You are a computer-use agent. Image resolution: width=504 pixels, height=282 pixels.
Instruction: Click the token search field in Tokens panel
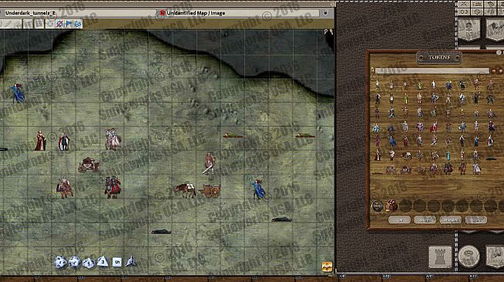tap(432, 71)
